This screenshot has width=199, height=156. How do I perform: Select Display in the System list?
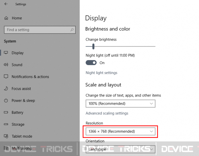pos(18,53)
